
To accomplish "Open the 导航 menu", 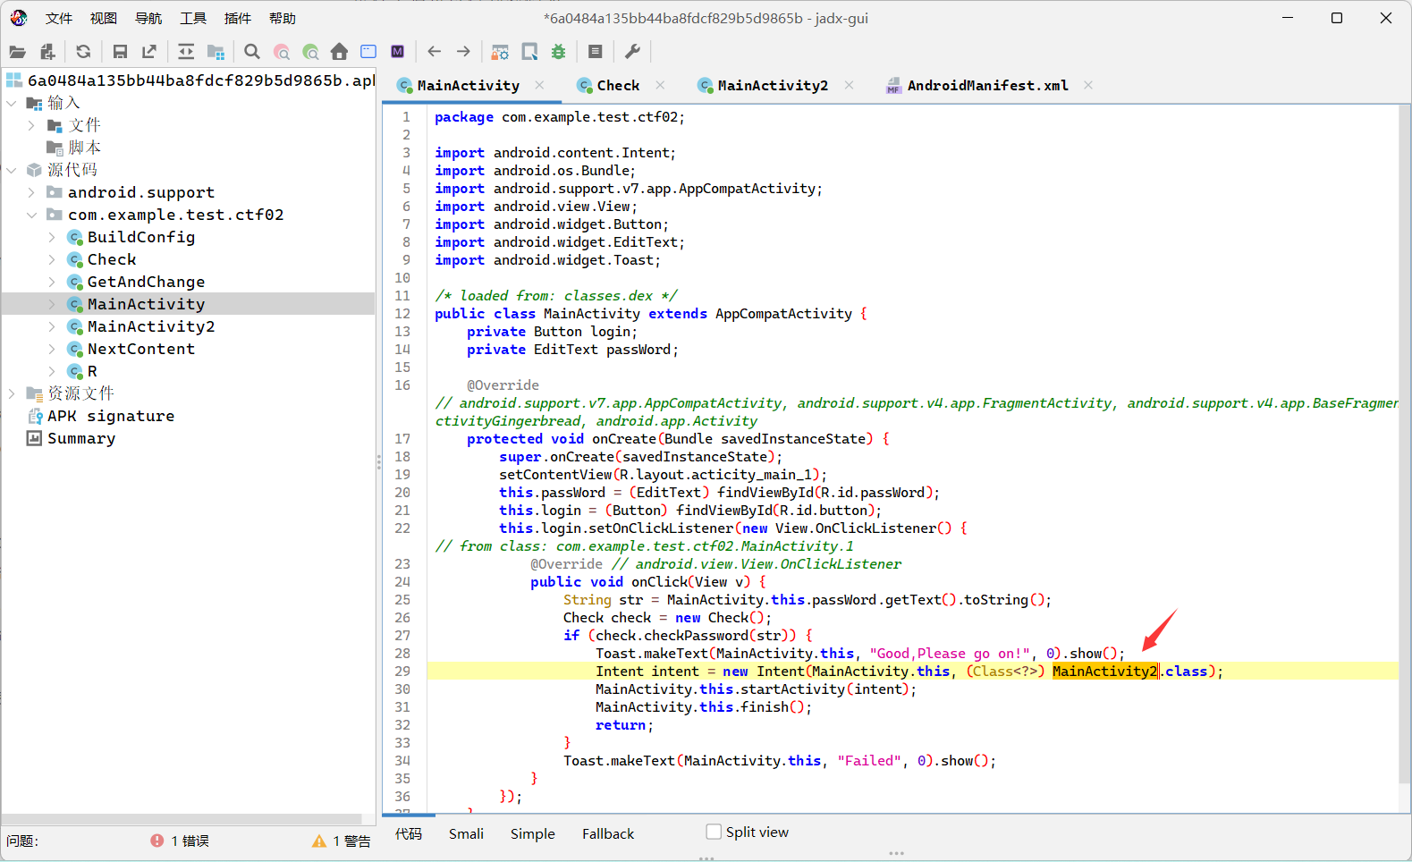I will click(148, 18).
